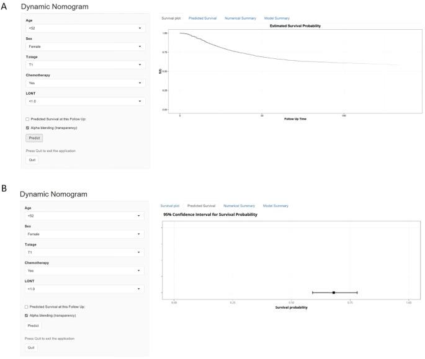425x359 pixels.
Task: Click the survival estimate marker on confidence interval plot
Action: (x=334, y=292)
